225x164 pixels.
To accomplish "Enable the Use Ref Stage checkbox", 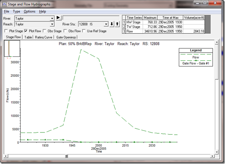I will (x=84, y=31).
